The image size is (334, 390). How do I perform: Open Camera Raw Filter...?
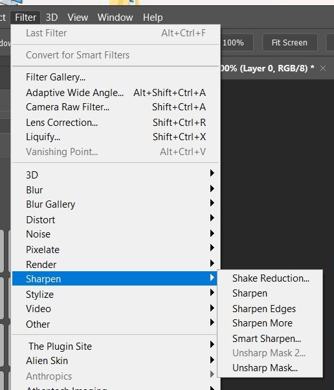click(x=116, y=107)
